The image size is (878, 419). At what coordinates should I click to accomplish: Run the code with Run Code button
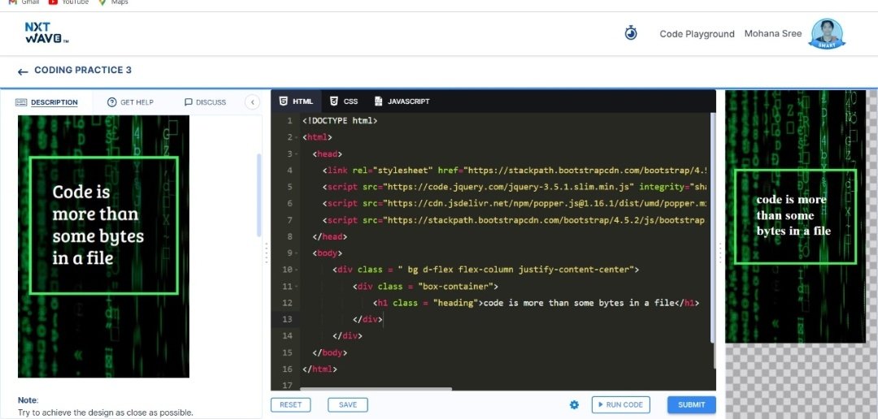pyautogui.click(x=620, y=404)
